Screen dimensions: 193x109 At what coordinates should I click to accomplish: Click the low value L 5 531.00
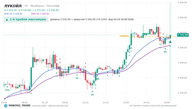point(39,10)
